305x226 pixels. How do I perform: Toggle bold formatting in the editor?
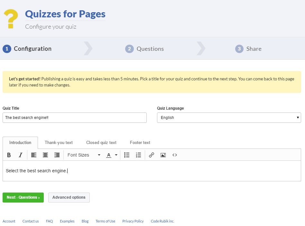point(9,155)
